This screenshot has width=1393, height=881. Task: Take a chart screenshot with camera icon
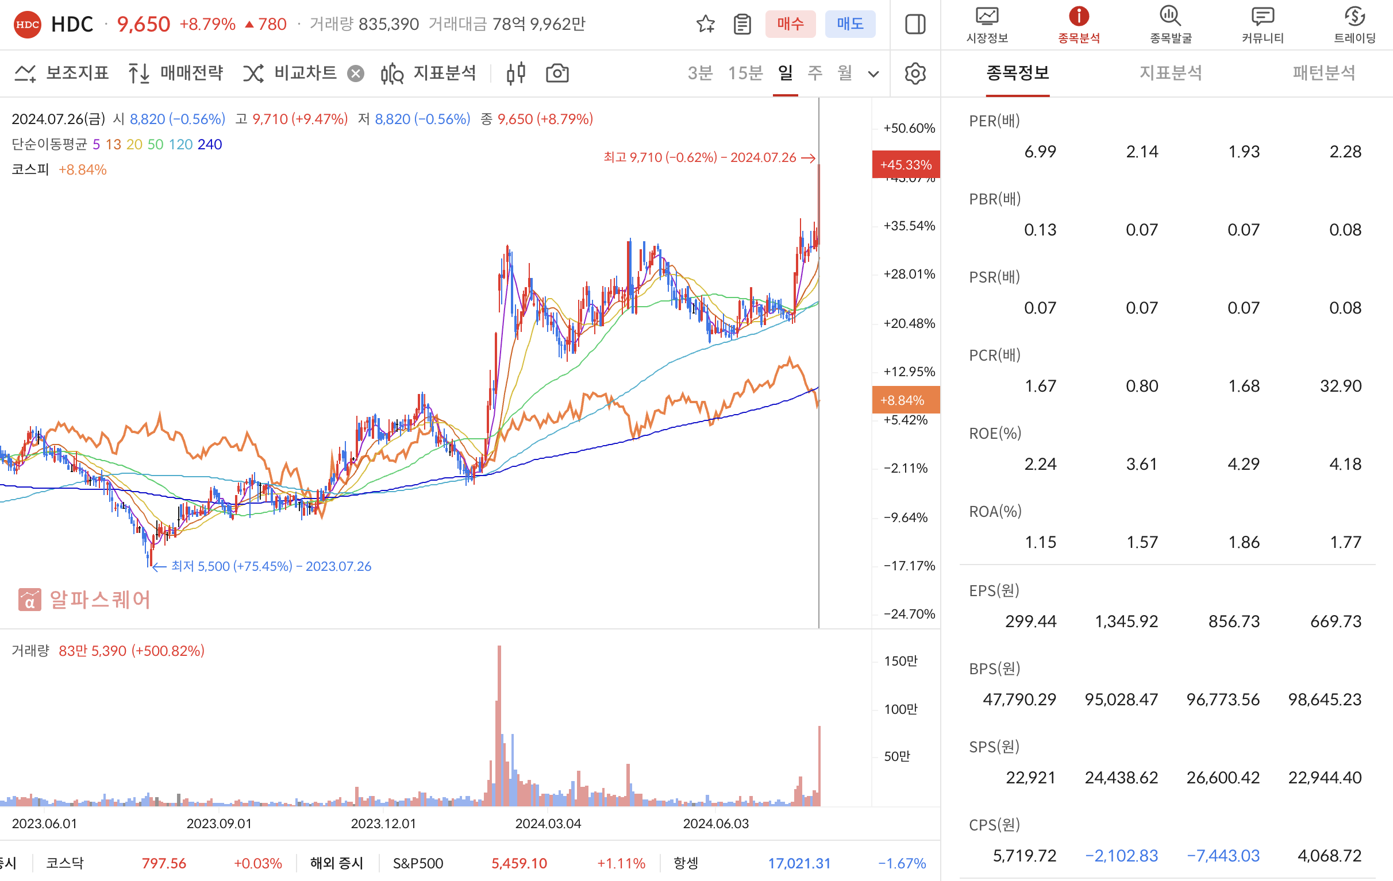557,74
